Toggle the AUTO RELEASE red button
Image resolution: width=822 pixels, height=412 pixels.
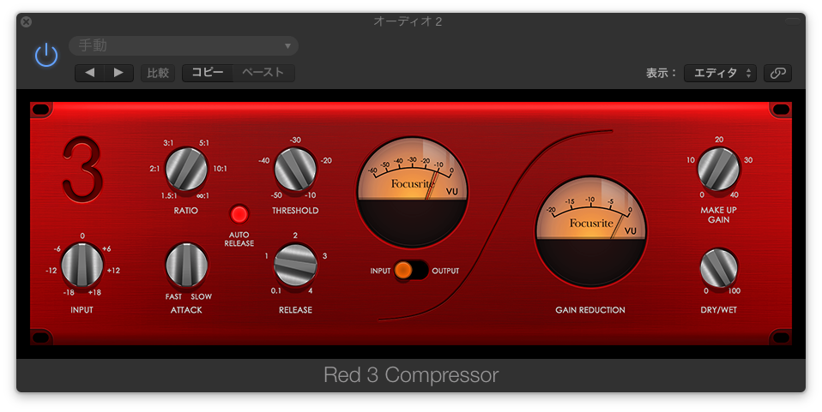[x=239, y=214]
